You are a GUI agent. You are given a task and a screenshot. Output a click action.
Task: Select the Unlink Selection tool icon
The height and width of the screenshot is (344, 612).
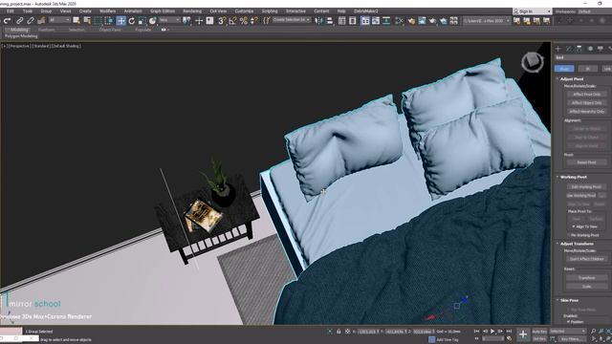pos(31,21)
